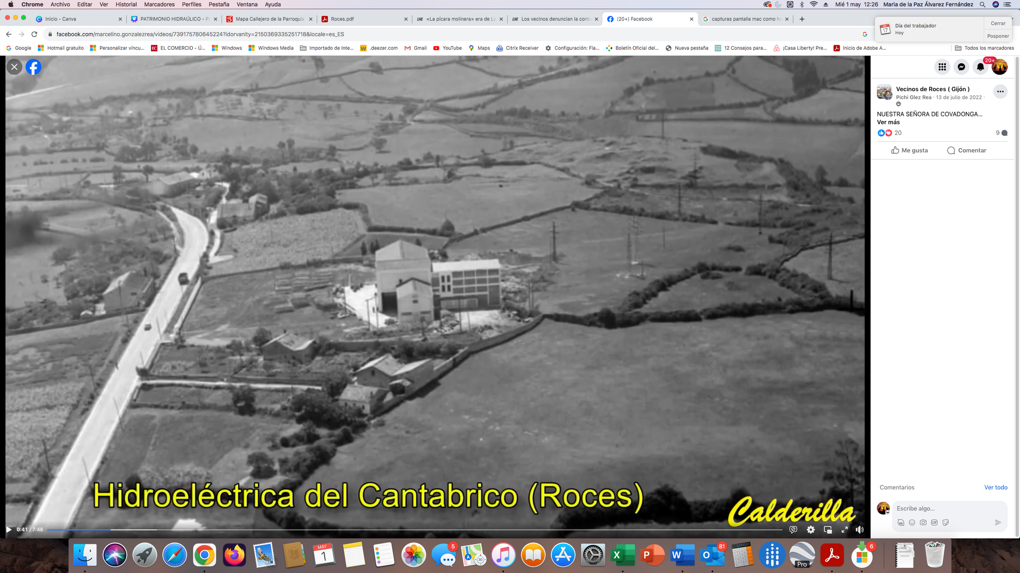The height and width of the screenshot is (573, 1020).
Task: Play the paused video
Action: pos(8,530)
